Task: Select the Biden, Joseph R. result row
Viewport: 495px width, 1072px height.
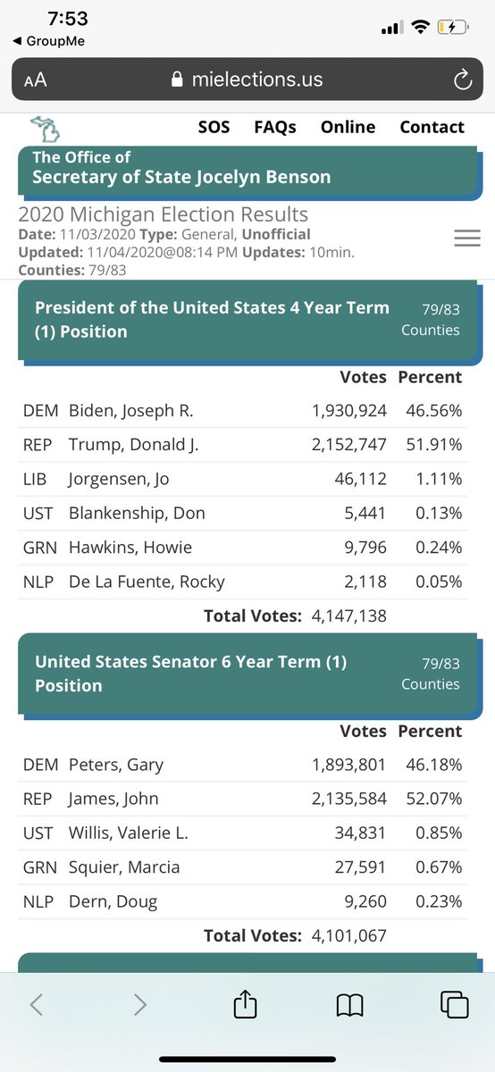Action: [x=243, y=411]
